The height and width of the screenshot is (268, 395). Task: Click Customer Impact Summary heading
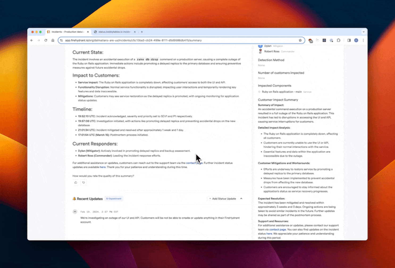278,100
